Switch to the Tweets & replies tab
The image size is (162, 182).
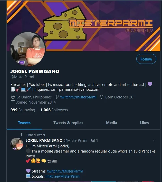tap(68, 123)
